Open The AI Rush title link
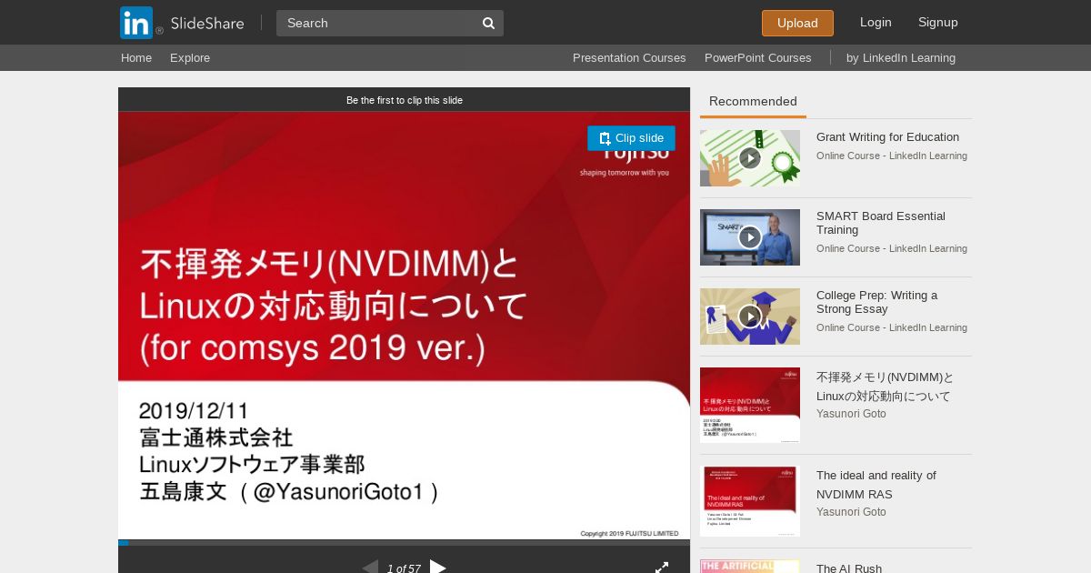Screen dimensions: 1091x573 (849, 568)
